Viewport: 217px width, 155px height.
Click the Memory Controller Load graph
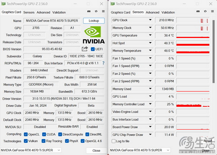pos(193,104)
